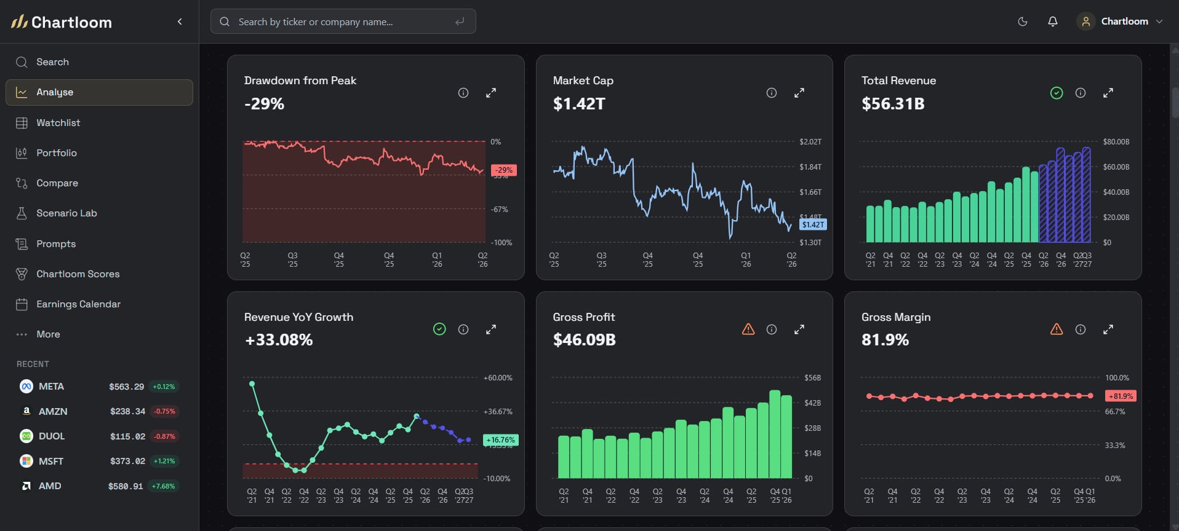Open DUOL from recent list
The image size is (1179, 531).
pos(99,436)
